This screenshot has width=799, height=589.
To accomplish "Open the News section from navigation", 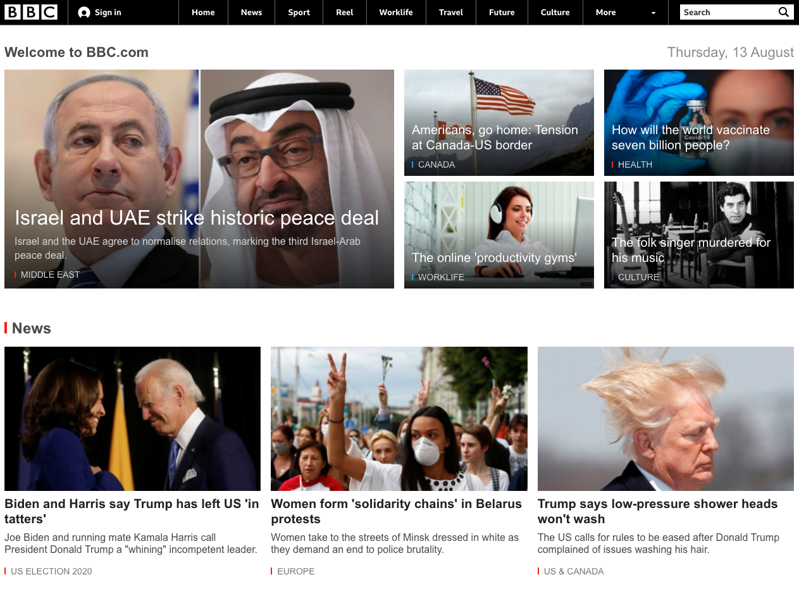I will pos(251,11).
